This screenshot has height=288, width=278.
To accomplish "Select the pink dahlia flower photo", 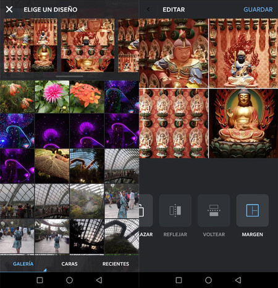I will click(52, 97).
